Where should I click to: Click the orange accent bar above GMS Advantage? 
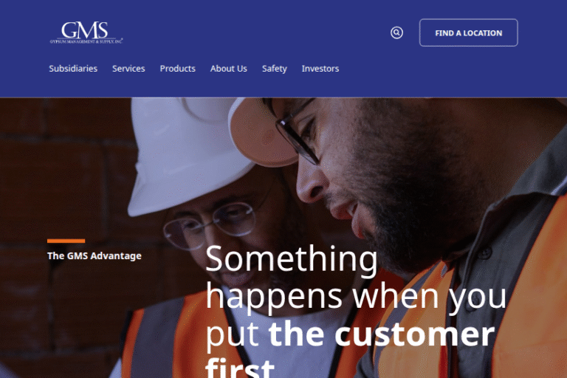[x=66, y=241]
